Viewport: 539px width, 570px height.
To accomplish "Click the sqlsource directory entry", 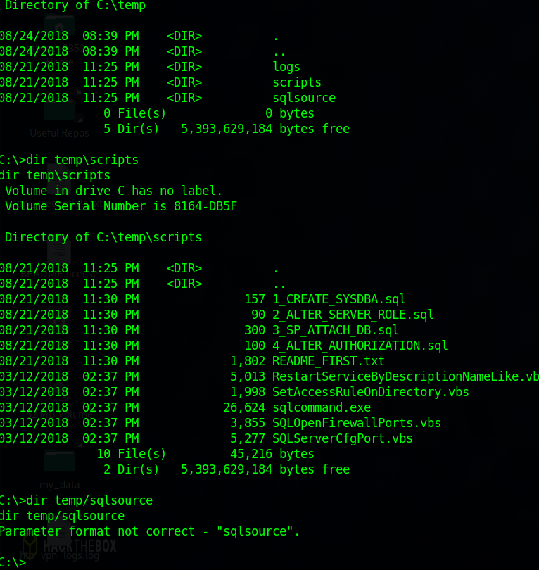I will pos(304,98).
